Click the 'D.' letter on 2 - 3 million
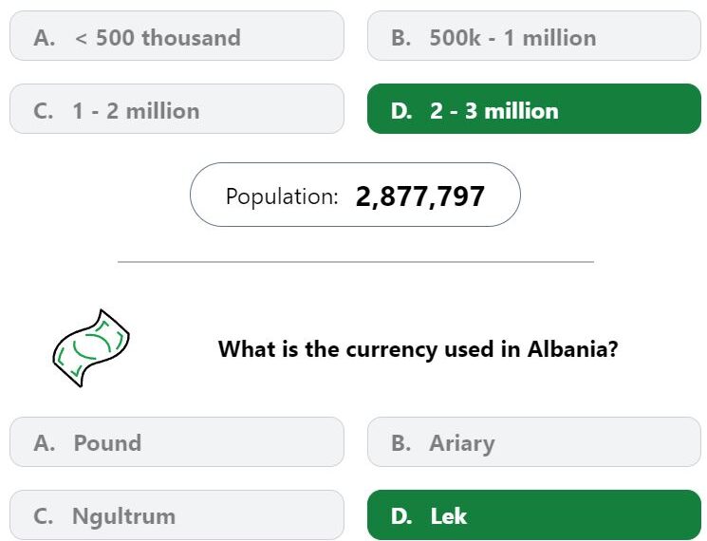This screenshot has height=541, width=707. (401, 111)
